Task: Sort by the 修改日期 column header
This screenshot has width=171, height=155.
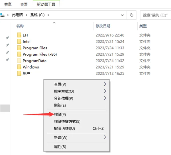Action: pos(103,26)
